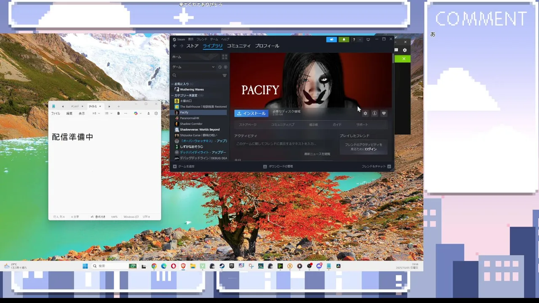Click the recent activity clock filter icon

pyautogui.click(x=220, y=67)
